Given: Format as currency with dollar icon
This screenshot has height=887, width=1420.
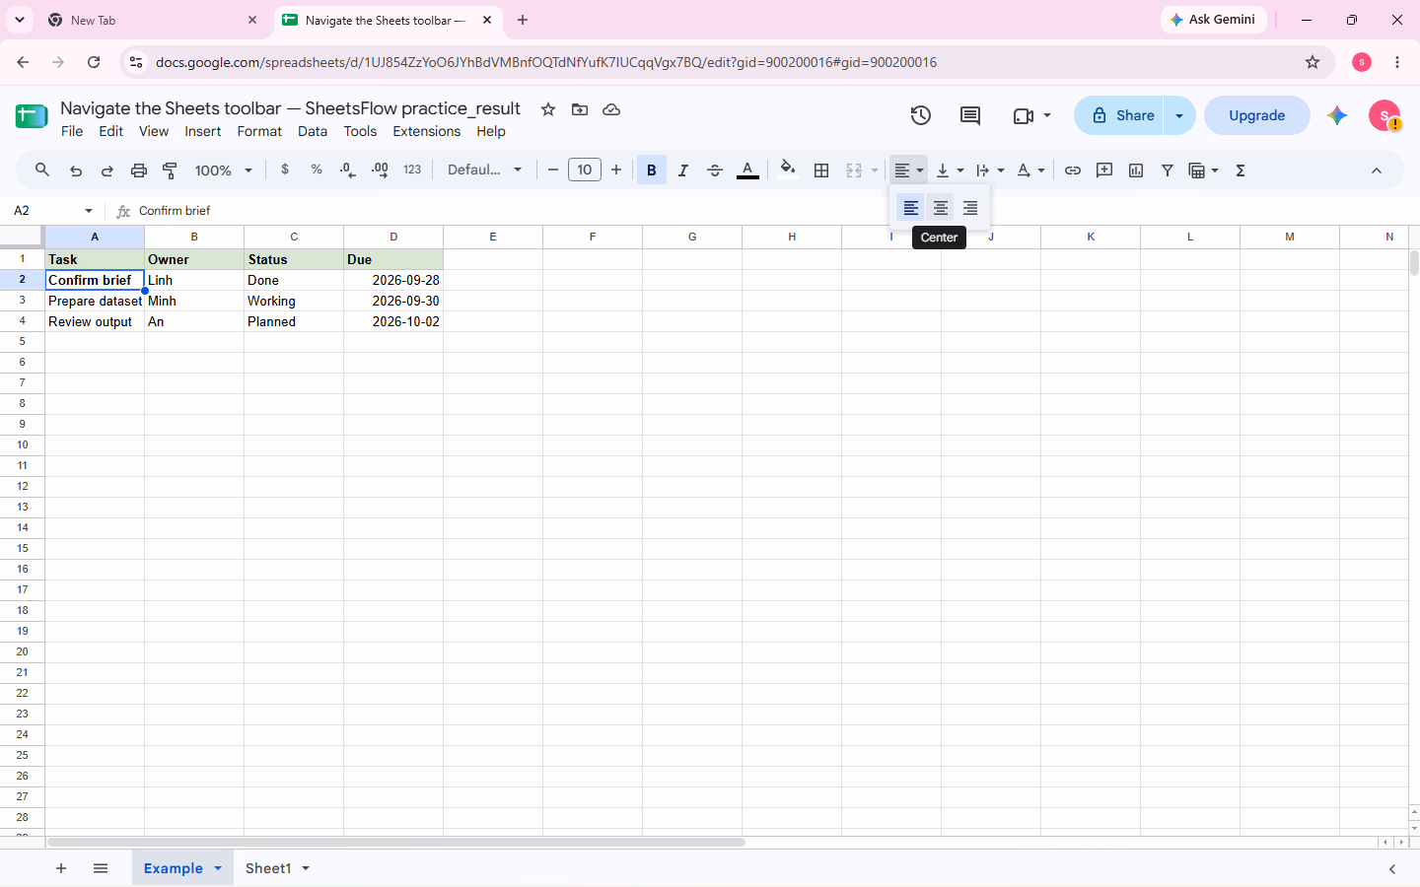Looking at the screenshot, I should [285, 170].
